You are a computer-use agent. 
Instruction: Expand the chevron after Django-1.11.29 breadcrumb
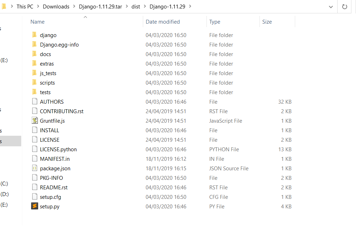pos(190,6)
